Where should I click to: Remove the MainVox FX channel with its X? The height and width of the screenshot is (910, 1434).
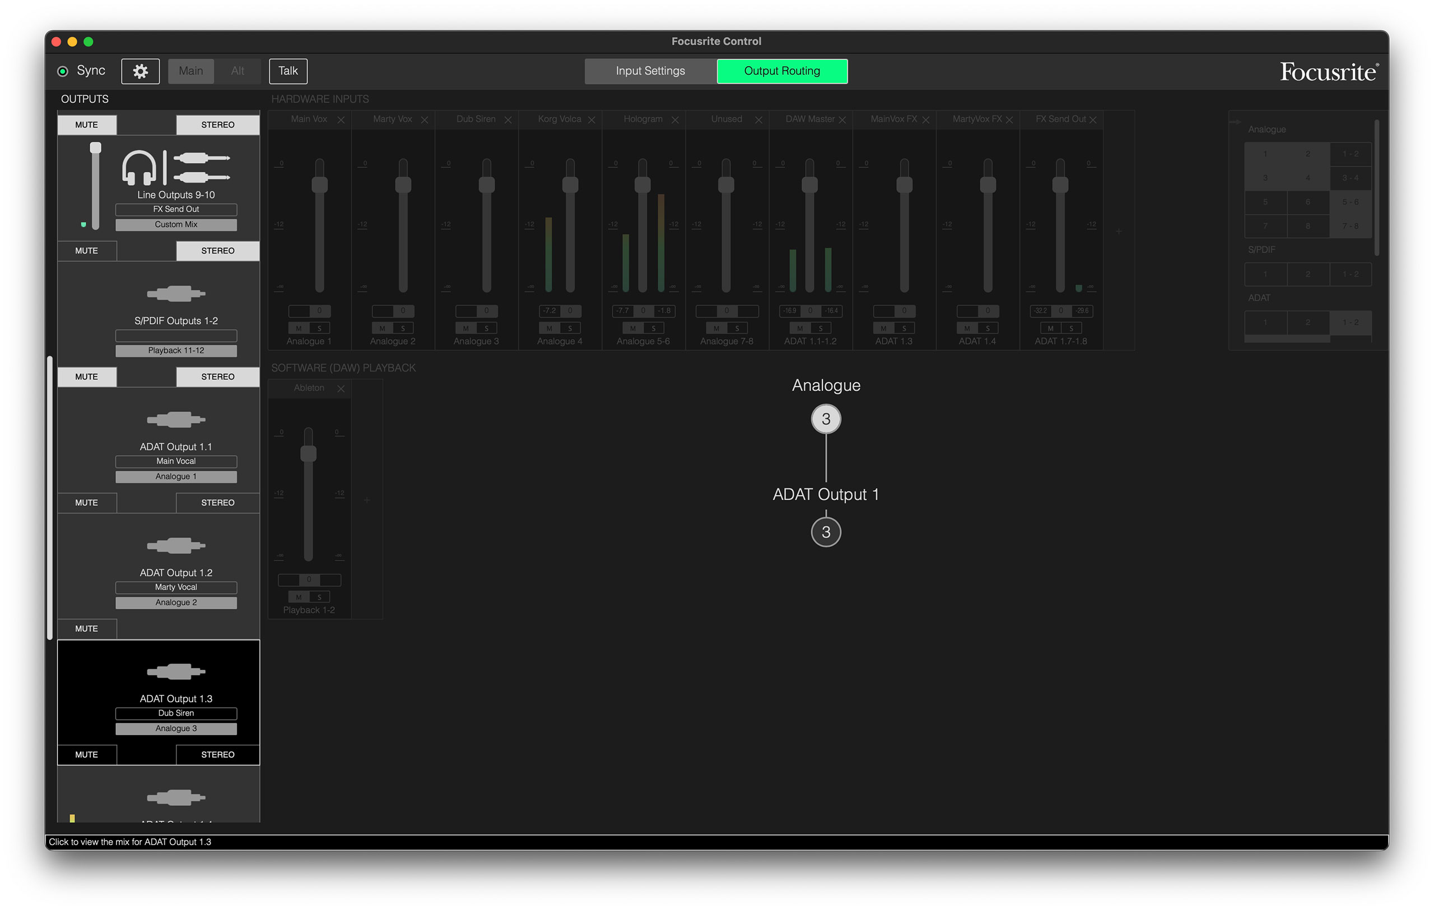coord(926,120)
